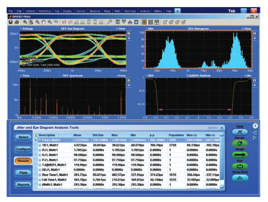The width and height of the screenshot is (268, 202).
Task: Click the Clear X button
Action: 240,132
